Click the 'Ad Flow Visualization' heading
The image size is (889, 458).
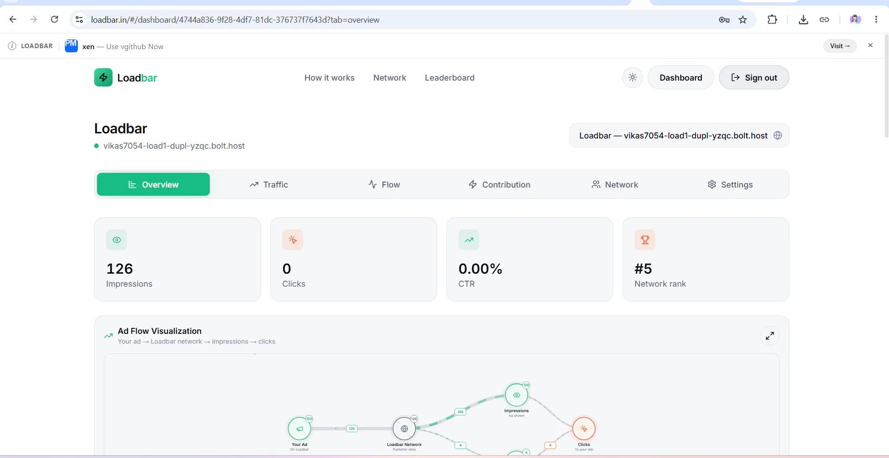tap(159, 331)
